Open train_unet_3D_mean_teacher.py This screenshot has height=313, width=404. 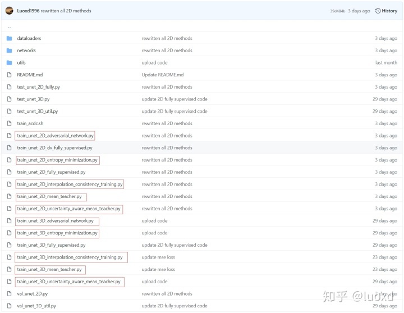coord(49,269)
